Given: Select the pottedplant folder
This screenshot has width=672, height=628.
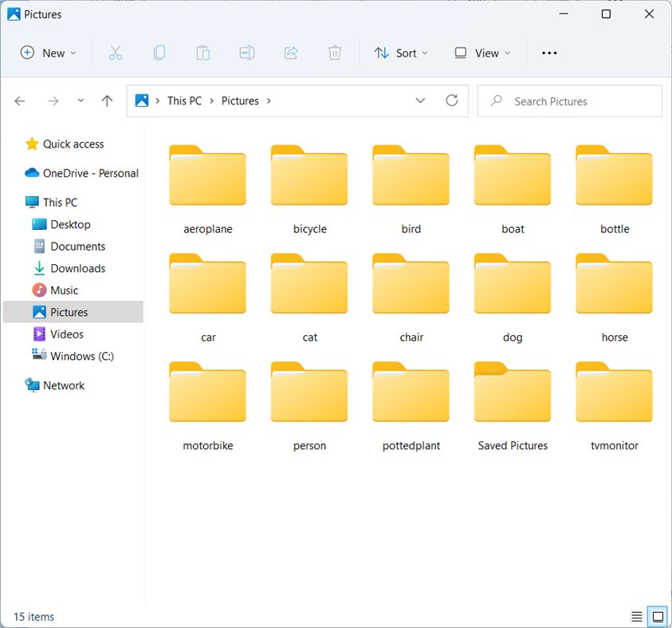Looking at the screenshot, I should [411, 406].
